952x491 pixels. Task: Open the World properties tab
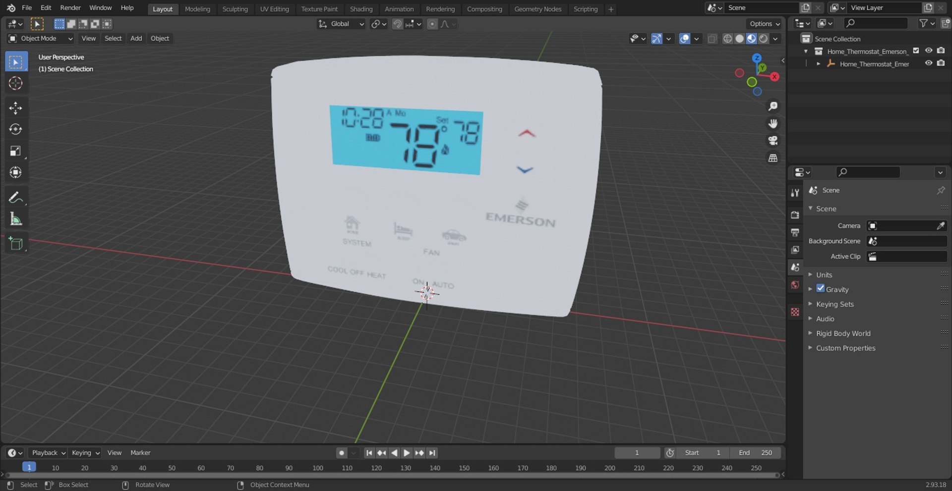point(795,285)
